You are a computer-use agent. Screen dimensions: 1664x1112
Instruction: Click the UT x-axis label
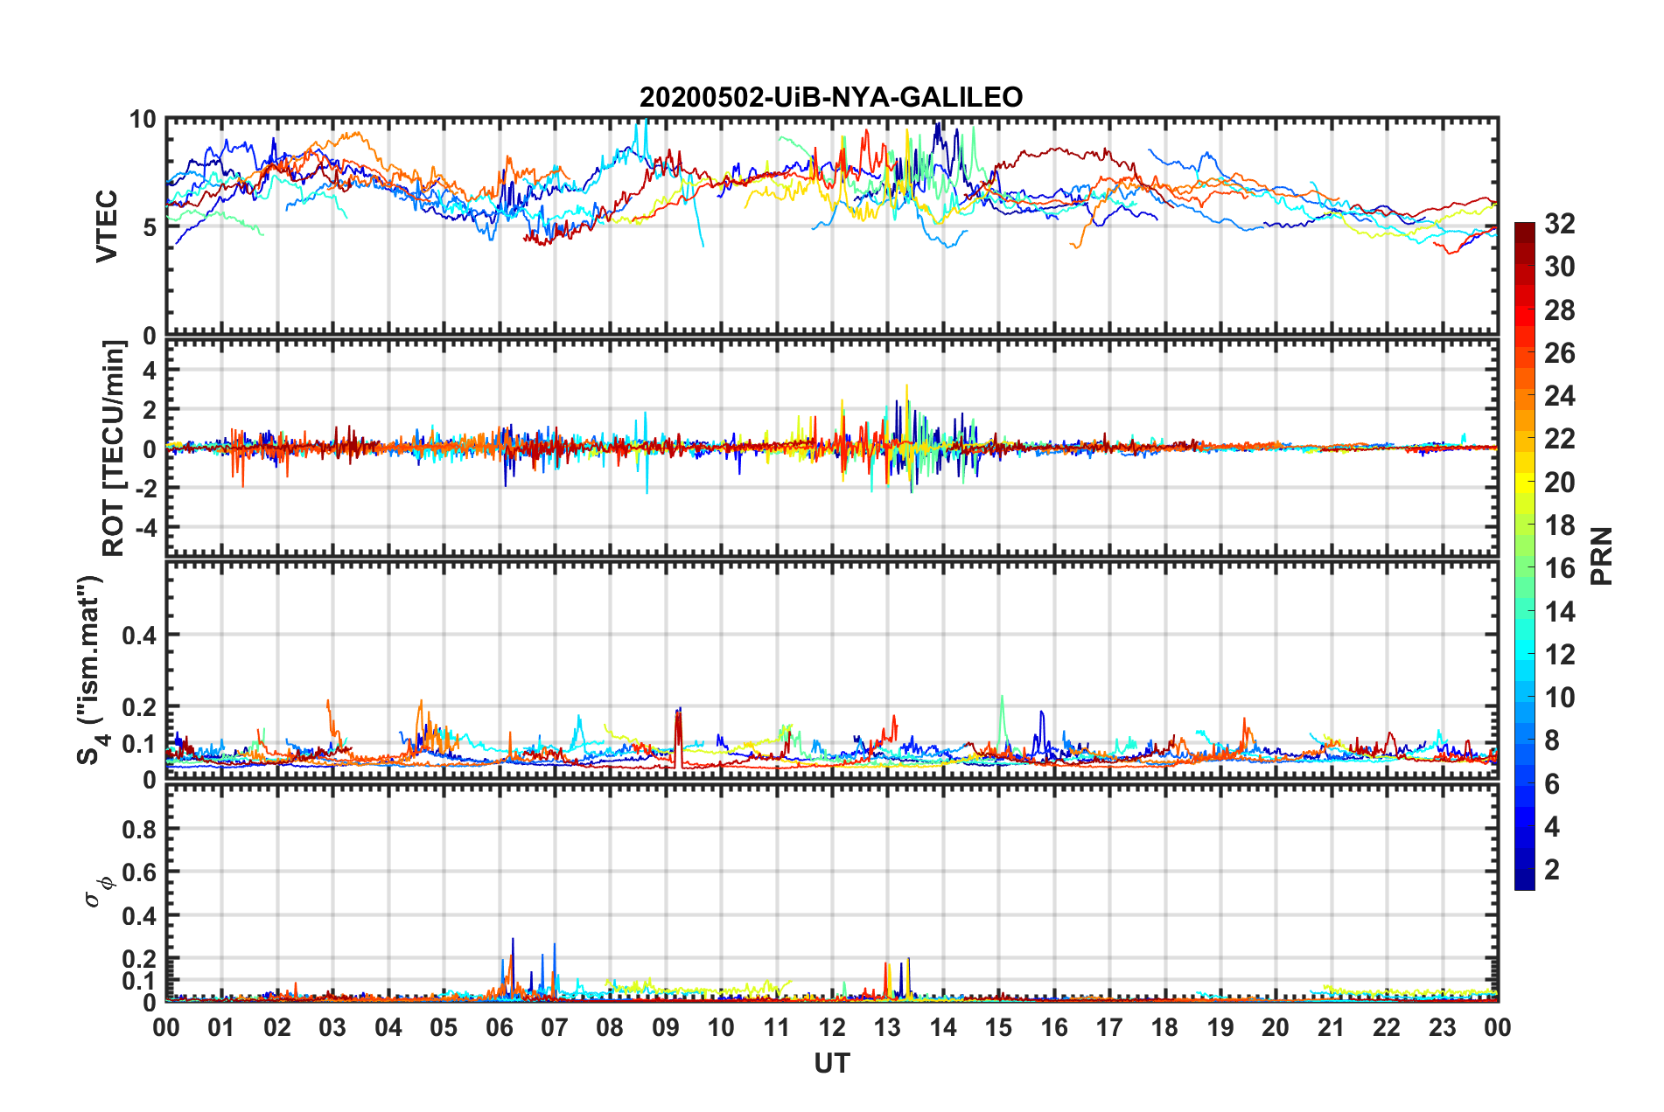coord(832,1063)
